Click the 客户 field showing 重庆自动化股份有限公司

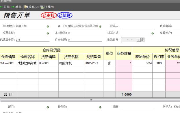[83, 26]
